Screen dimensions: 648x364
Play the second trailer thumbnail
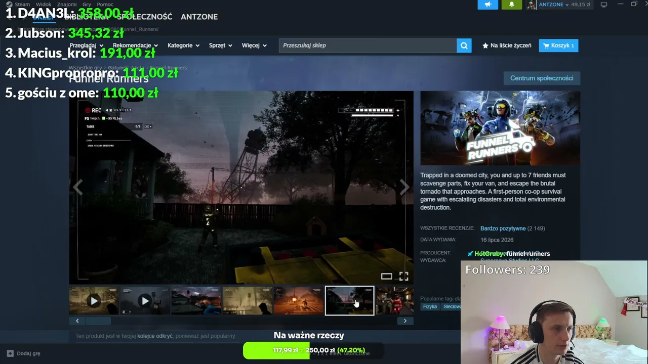(145, 301)
